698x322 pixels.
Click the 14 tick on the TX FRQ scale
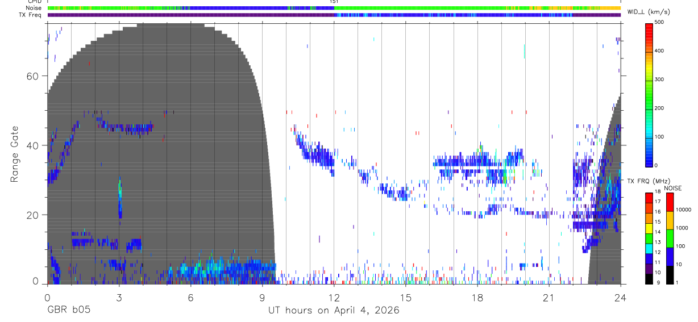[x=659, y=232]
